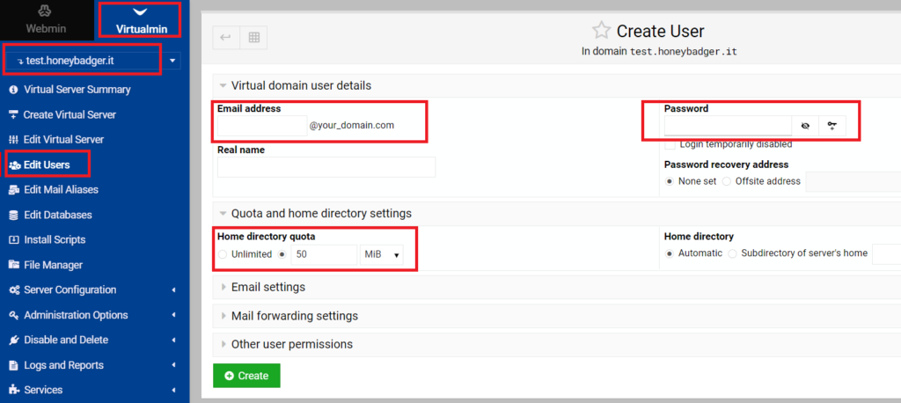The height and width of the screenshot is (403, 901).
Task: Click the green Create button
Action: [246, 376]
